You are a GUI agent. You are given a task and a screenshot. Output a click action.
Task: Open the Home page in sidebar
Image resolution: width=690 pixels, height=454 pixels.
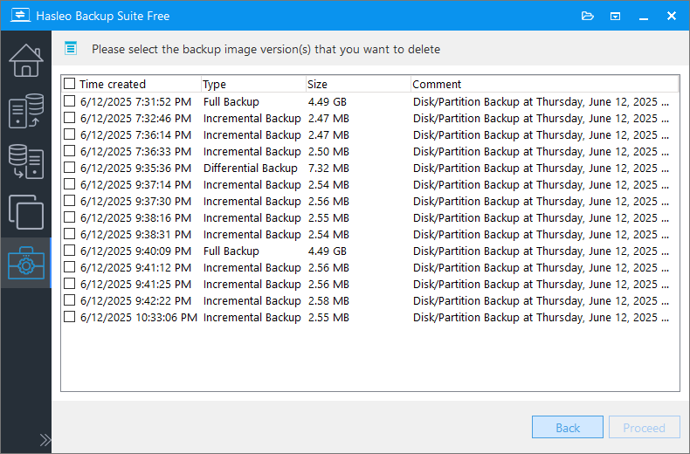click(x=26, y=60)
